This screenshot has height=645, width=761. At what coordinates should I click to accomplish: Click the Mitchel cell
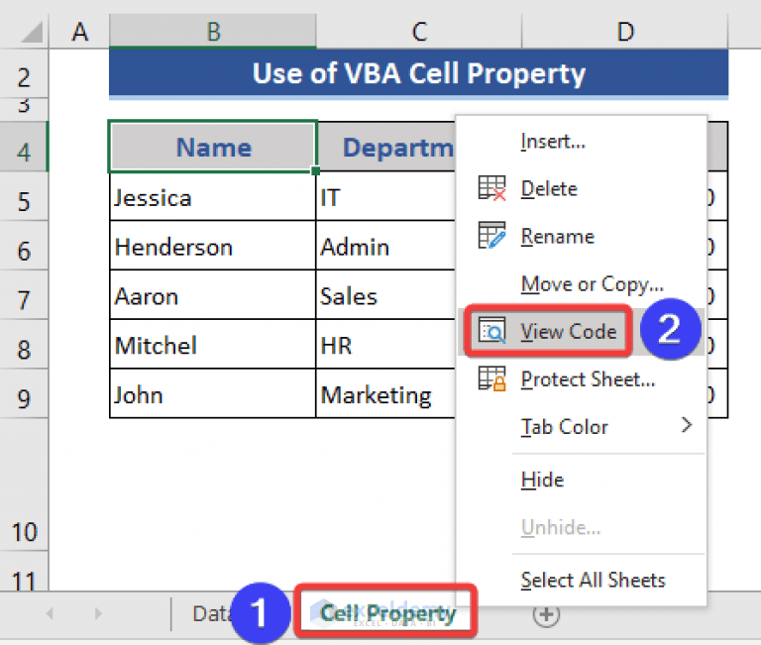point(213,344)
